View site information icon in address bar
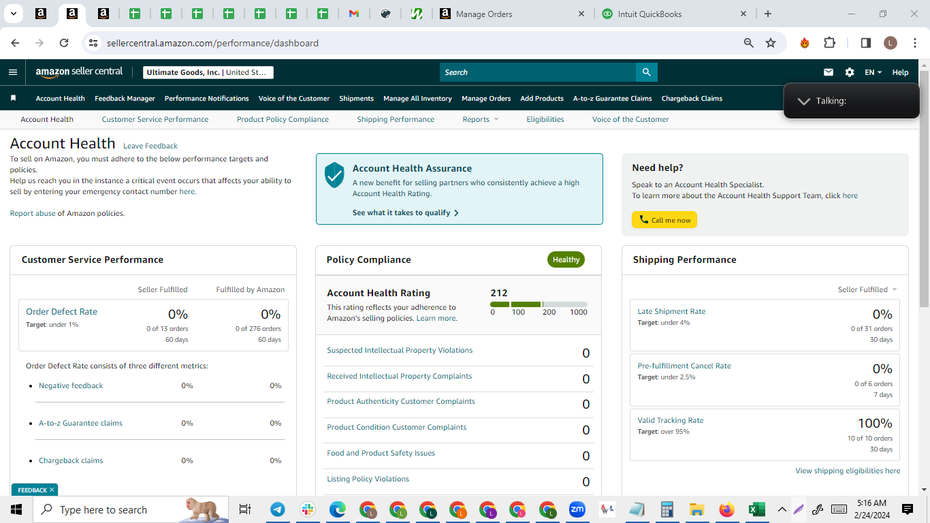Screen dimensions: 930x523 click(93, 43)
